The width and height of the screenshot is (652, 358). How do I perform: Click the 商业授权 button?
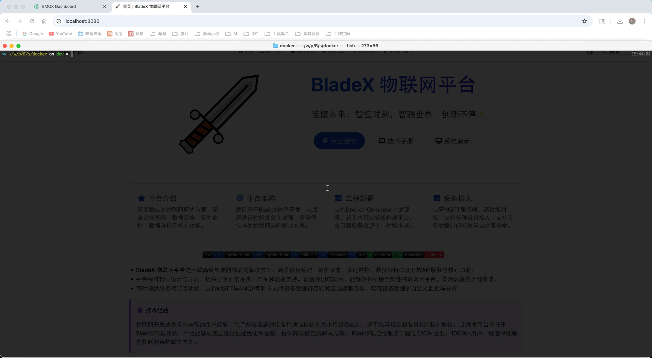pos(339,141)
